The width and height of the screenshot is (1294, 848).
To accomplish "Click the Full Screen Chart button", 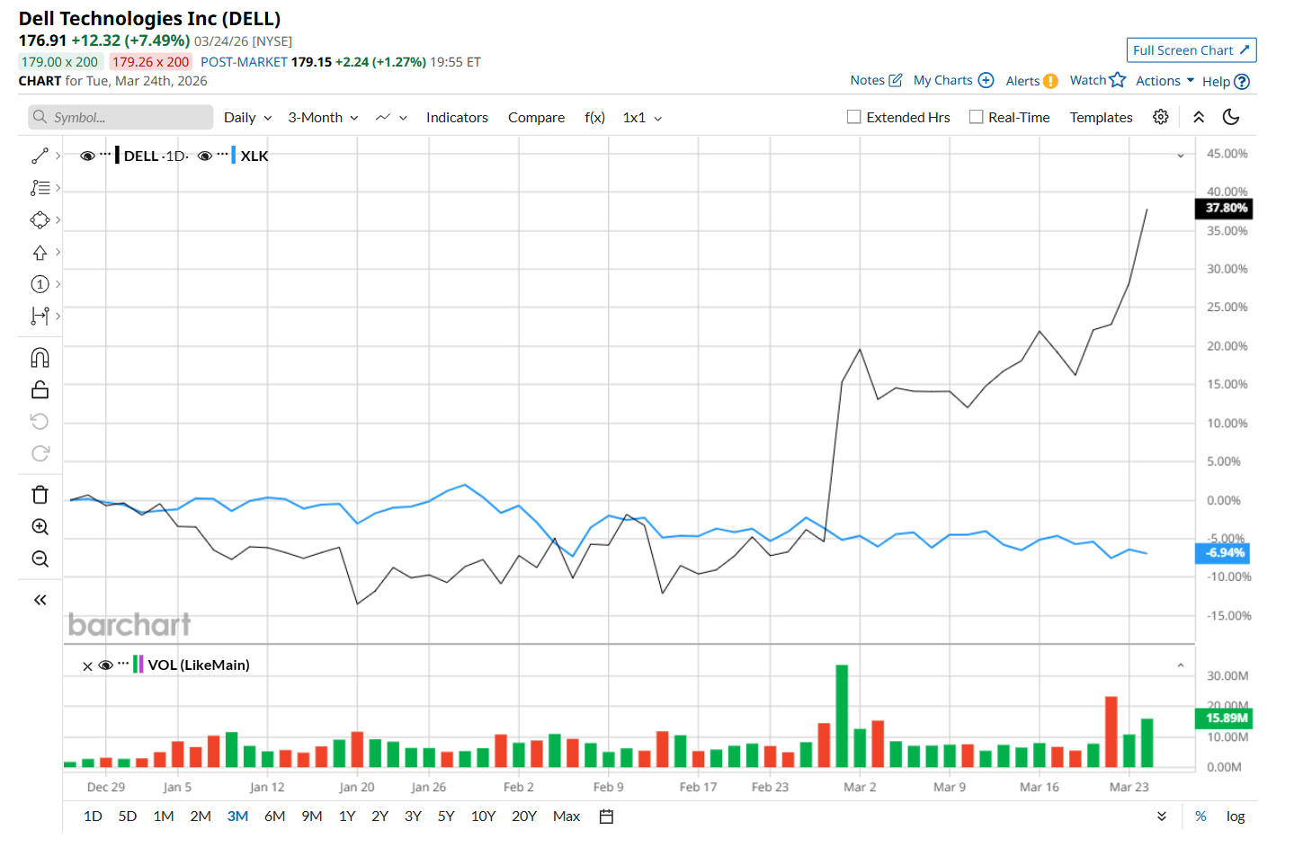I will click(x=1191, y=50).
